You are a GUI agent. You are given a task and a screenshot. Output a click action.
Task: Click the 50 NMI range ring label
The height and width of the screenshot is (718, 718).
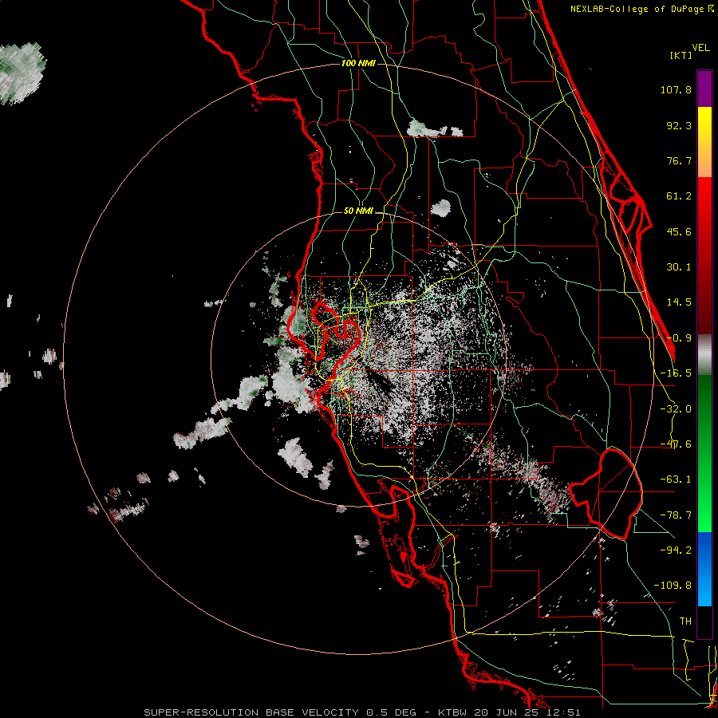point(358,211)
